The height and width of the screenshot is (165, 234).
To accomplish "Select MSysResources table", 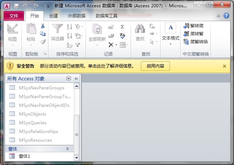I will pyautogui.click(x=39, y=140).
